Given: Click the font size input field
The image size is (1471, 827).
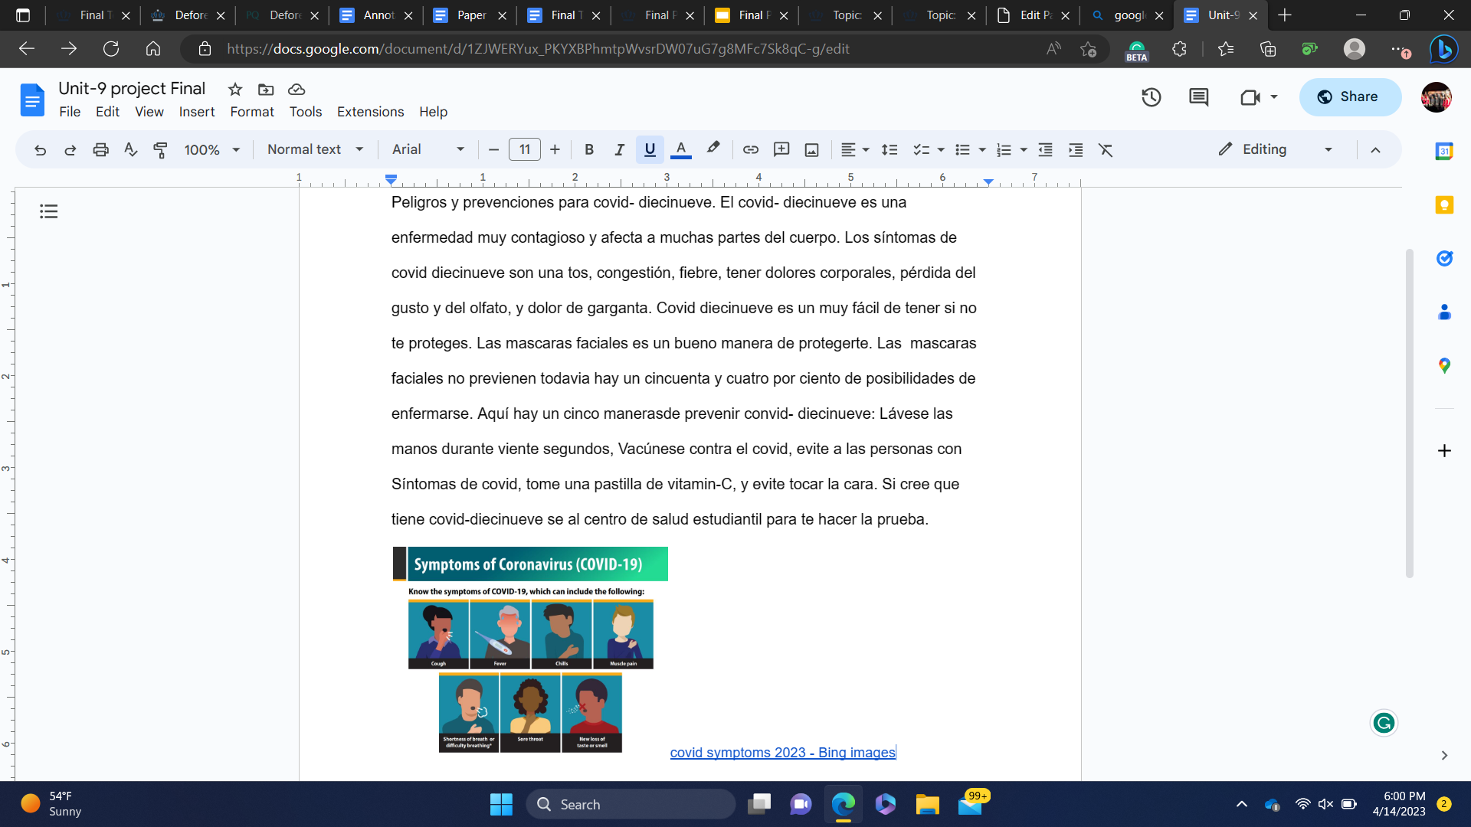Looking at the screenshot, I should (525, 149).
